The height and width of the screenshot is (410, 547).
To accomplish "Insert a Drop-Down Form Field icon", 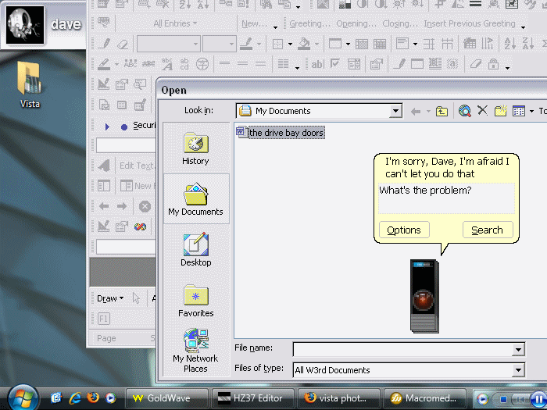I will (x=354, y=64).
